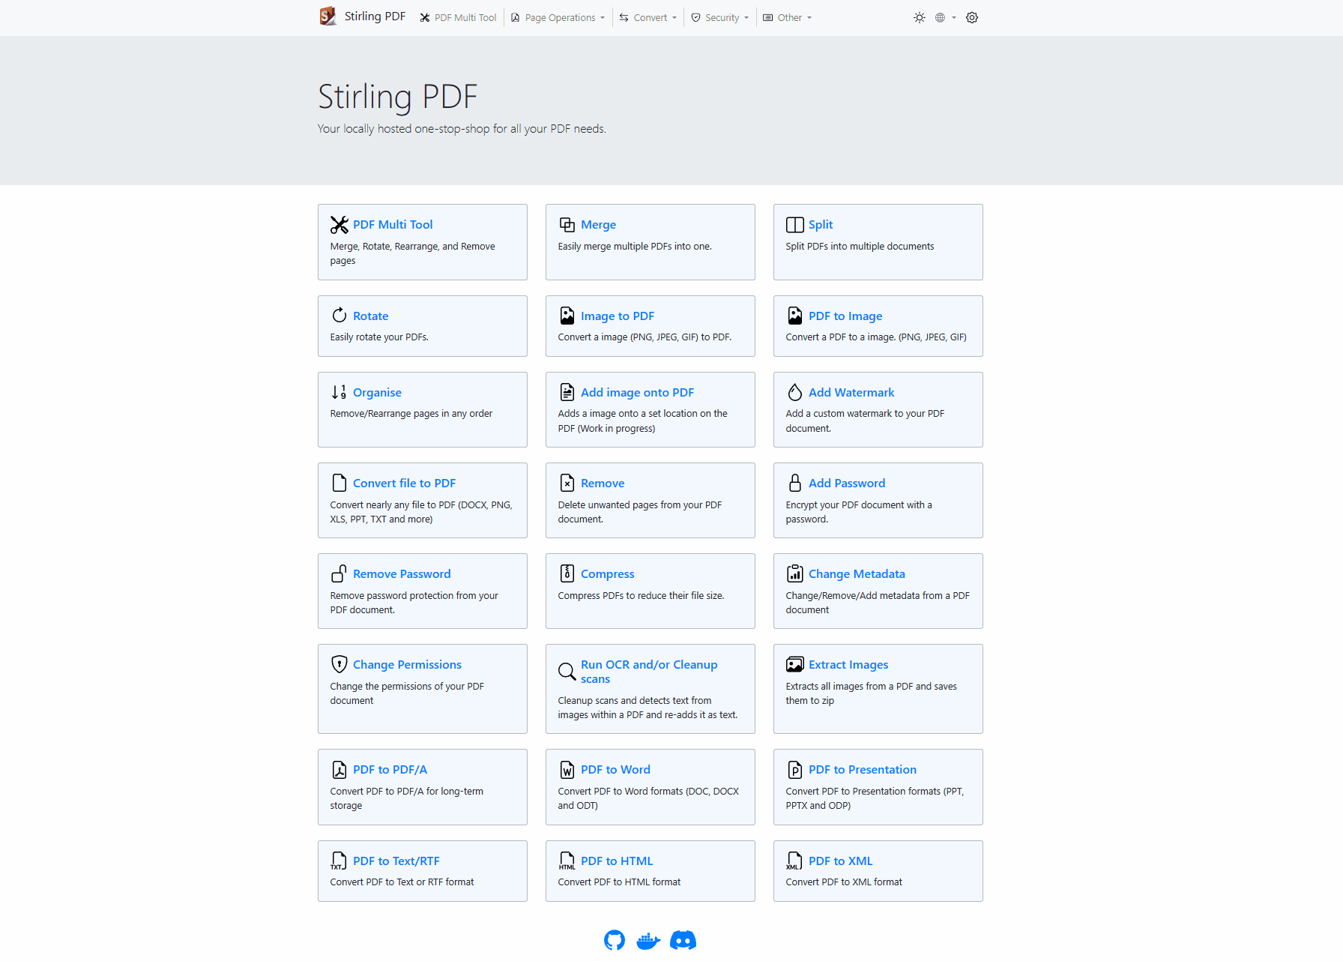Click the magnifier icon for Run OCR

coord(567,672)
